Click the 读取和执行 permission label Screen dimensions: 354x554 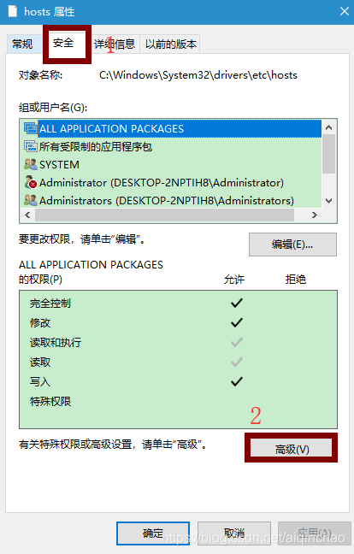(x=56, y=342)
